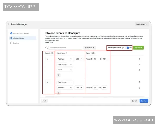158x127 pixels.
Task: Turn off the Value Optimization toggle
Action: pos(128,48)
